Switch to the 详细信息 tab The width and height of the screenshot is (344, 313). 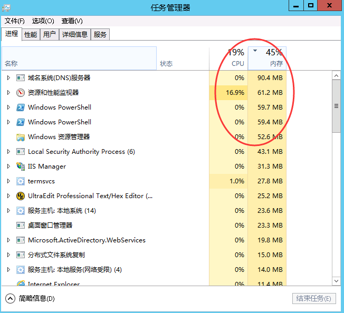(74, 35)
